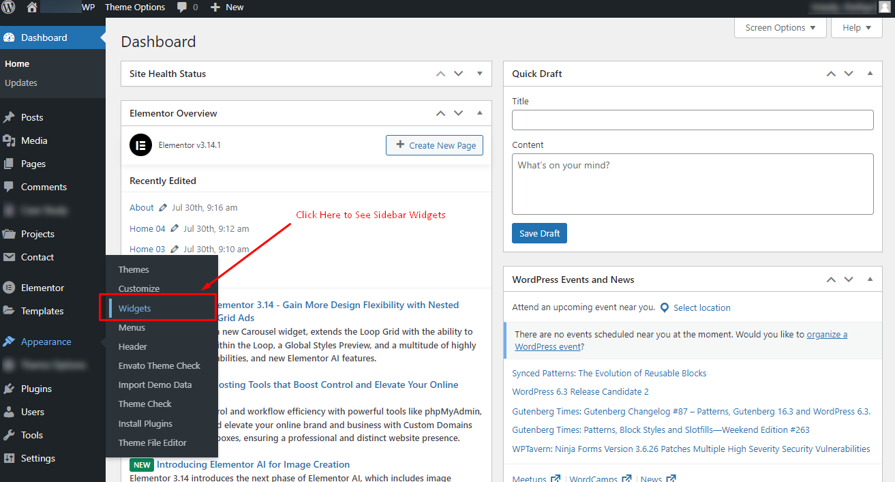Select Widgets from the Appearance submenu
This screenshot has width=895, height=482.
tap(134, 308)
